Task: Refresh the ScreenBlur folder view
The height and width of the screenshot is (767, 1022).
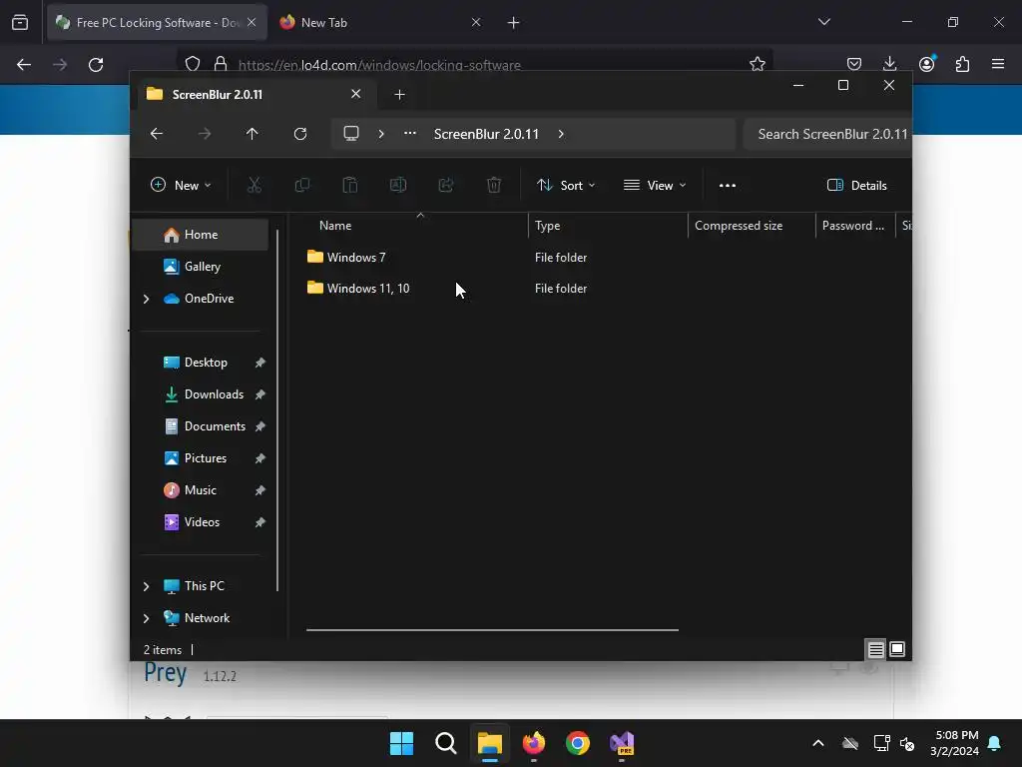Action: [300, 134]
